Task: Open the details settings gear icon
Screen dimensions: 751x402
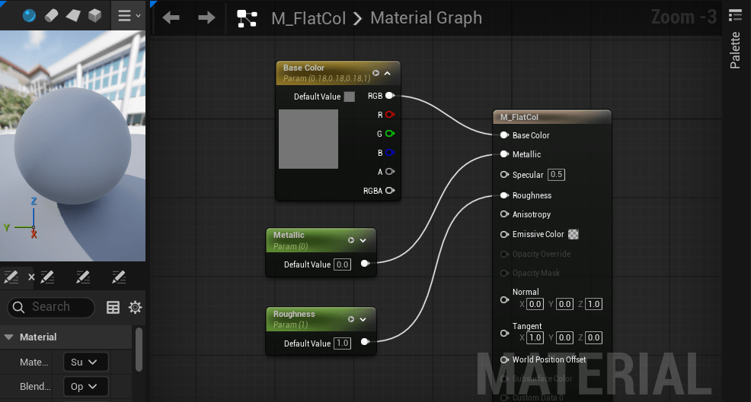Action: point(136,307)
